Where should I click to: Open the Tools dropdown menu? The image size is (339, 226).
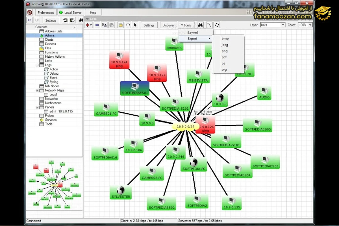186,25
